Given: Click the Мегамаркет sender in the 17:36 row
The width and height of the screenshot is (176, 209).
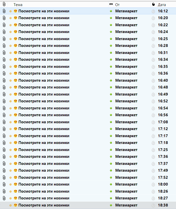Looking at the screenshot, I should pyautogui.click(x=126, y=157).
